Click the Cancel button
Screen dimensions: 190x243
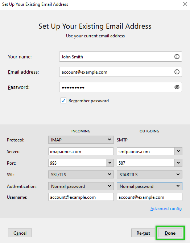[20, 233]
